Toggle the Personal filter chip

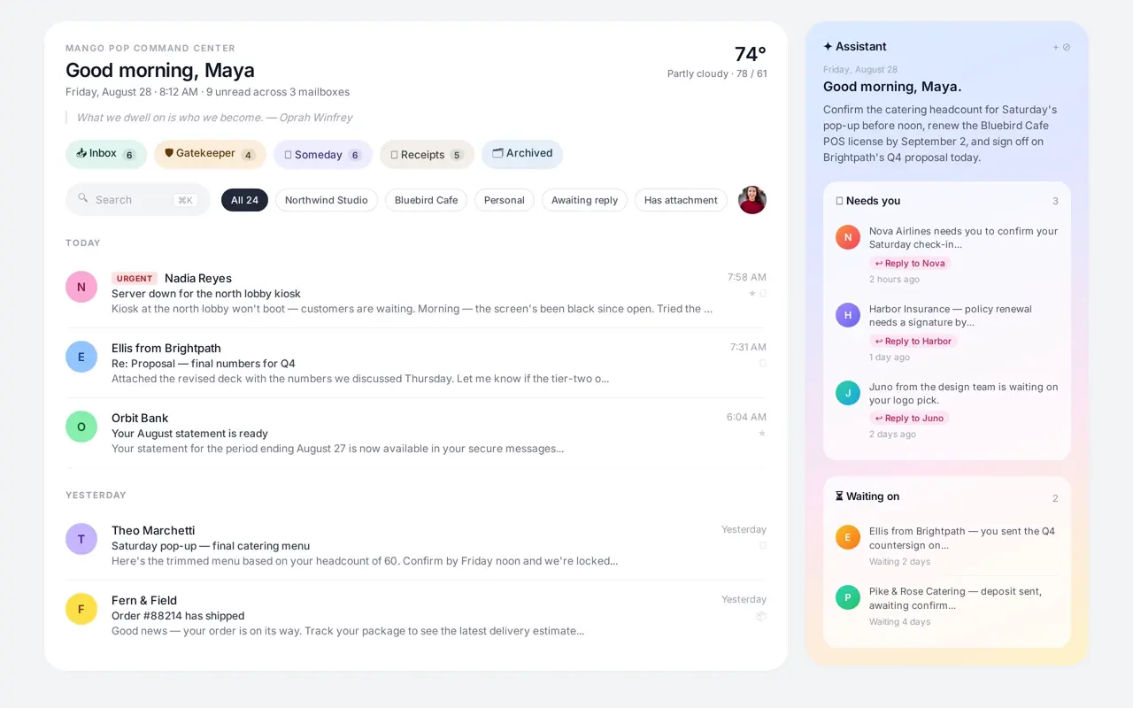pyautogui.click(x=505, y=200)
